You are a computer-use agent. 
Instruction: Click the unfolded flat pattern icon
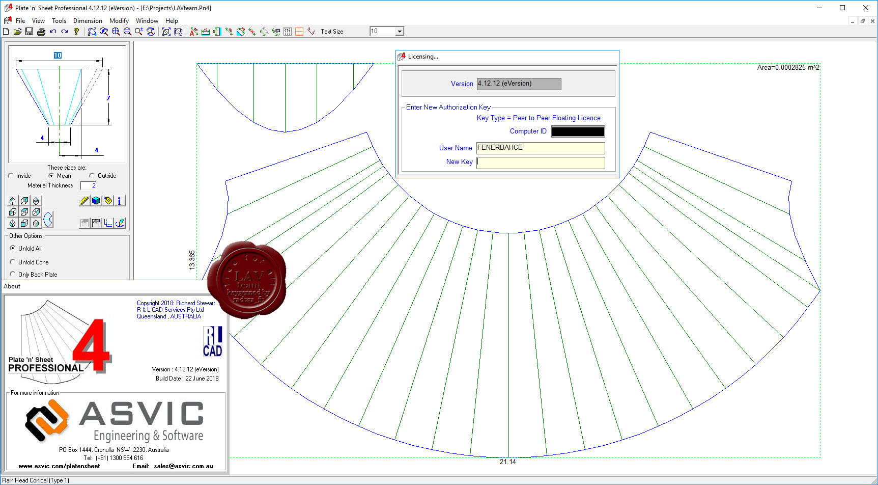coord(48,220)
